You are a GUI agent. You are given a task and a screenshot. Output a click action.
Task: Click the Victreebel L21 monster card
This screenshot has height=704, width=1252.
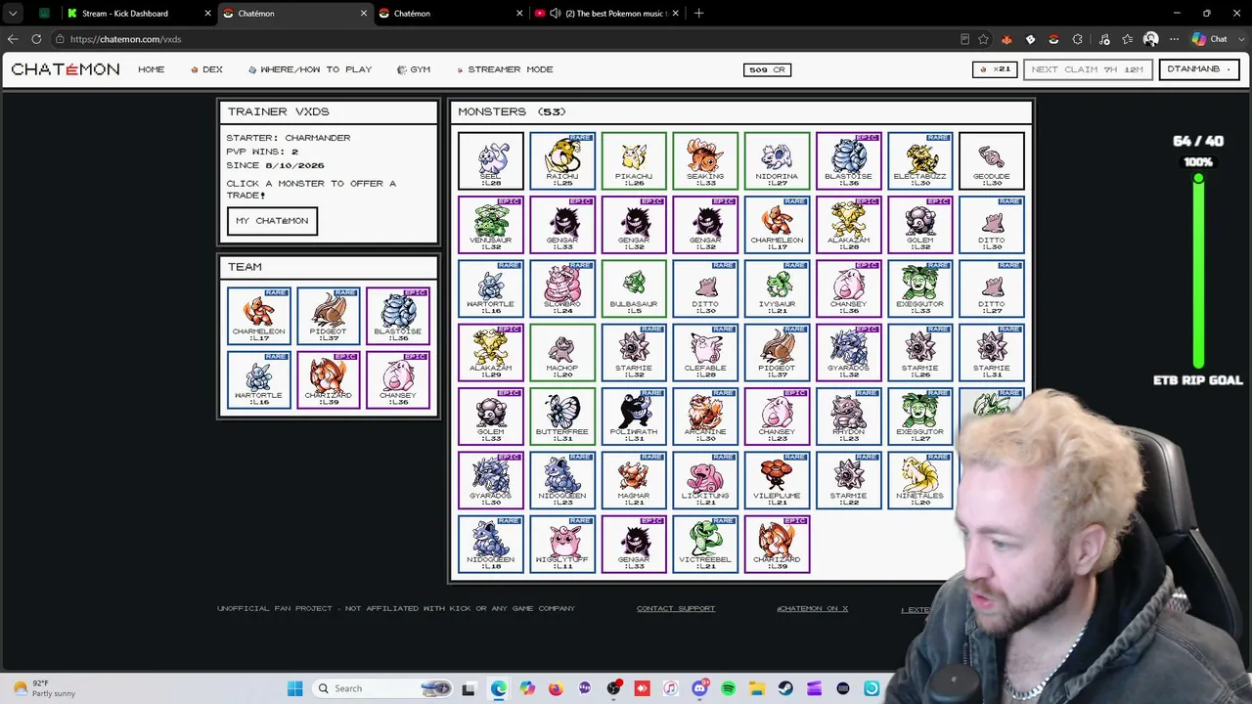coord(705,544)
